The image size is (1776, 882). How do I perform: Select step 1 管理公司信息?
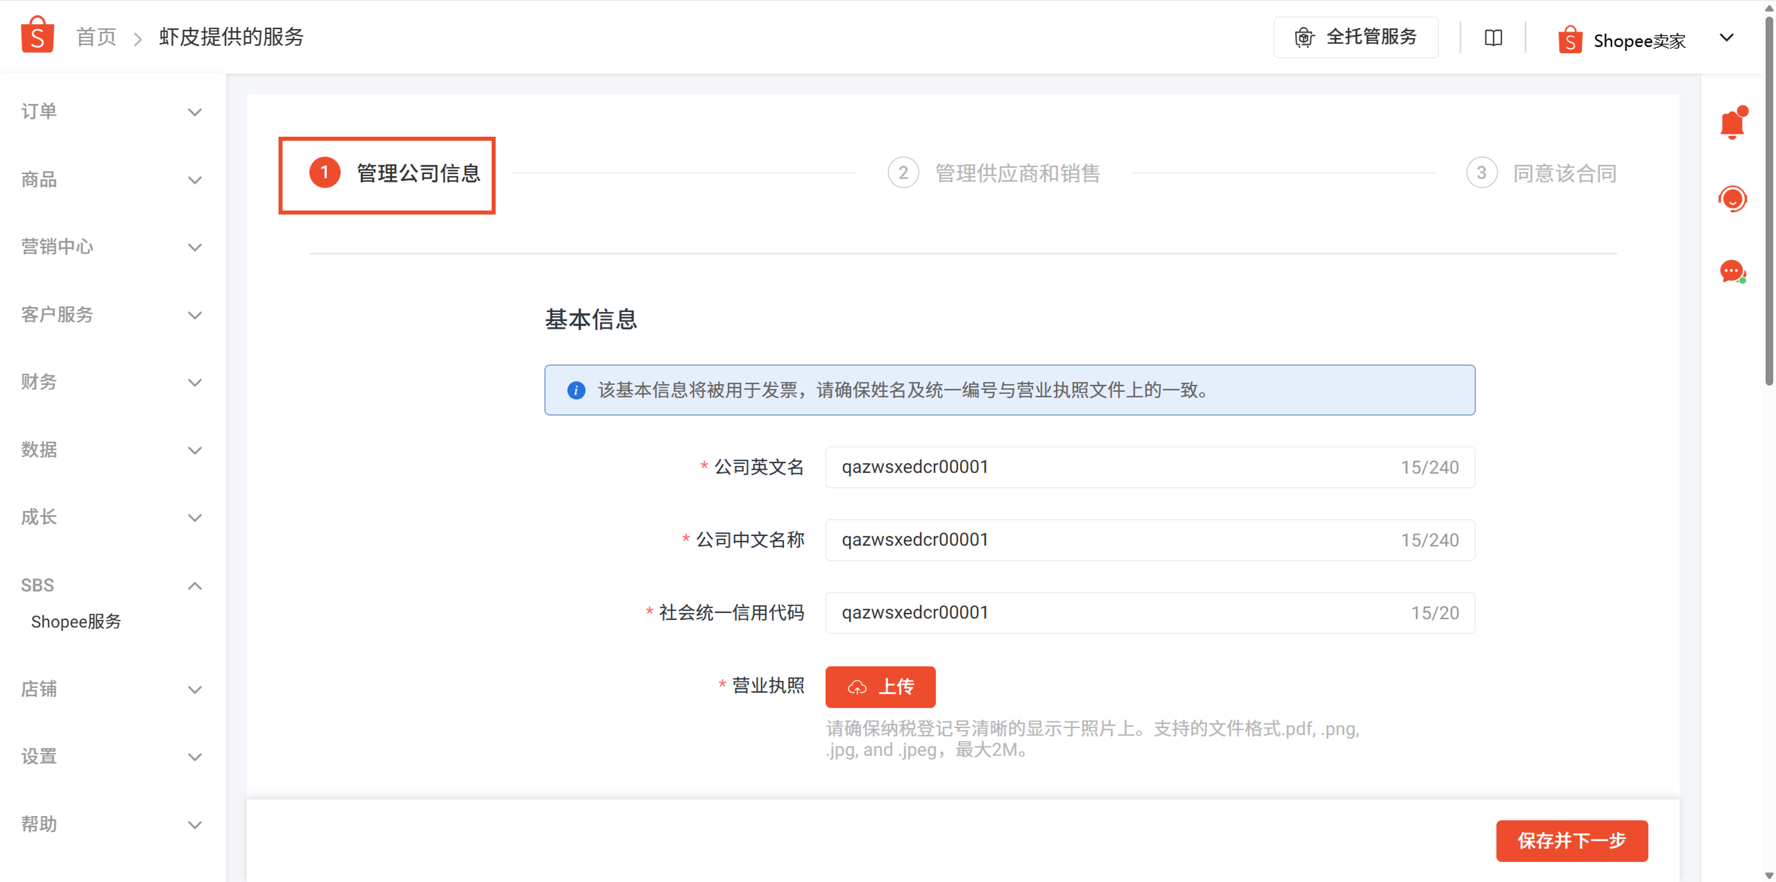point(394,173)
